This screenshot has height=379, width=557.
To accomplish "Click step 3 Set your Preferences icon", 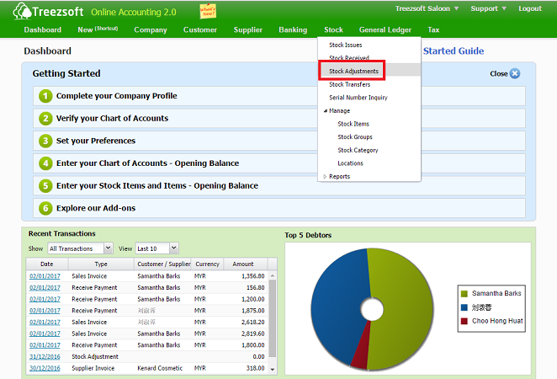I will [45, 141].
